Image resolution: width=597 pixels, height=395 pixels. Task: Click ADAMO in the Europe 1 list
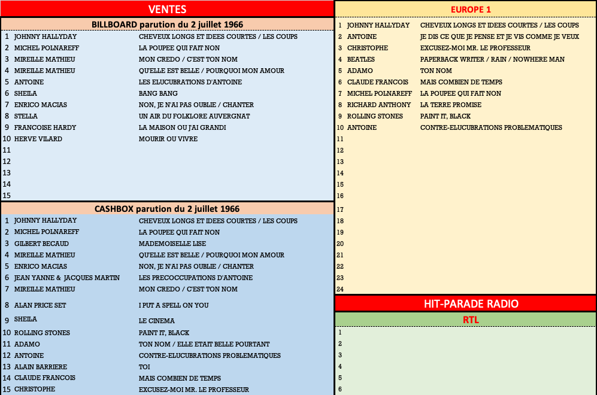(x=360, y=71)
